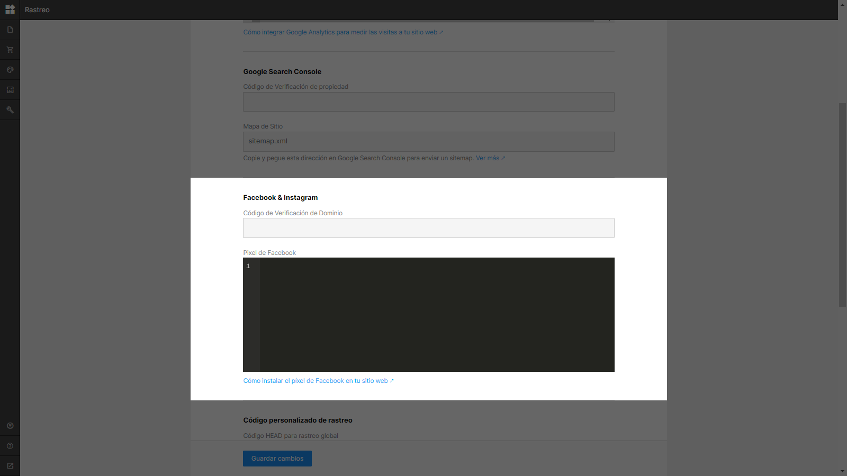Open the shopping cart store section
The image size is (847, 476).
point(10,50)
